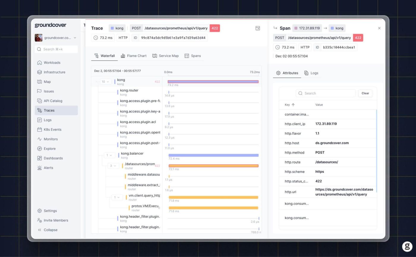The width and height of the screenshot is (416, 257).
Task: Click the groundcover logo
Action: click(51, 25)
